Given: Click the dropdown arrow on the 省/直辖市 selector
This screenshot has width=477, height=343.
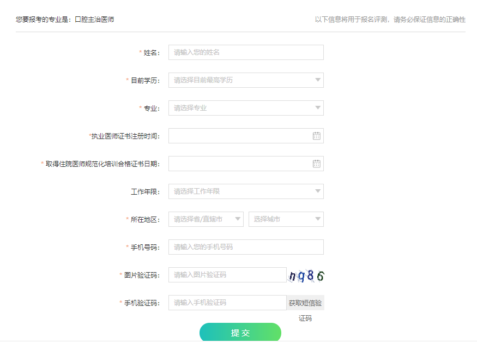Looking at the screenshot, I should (x=237, y=219).
